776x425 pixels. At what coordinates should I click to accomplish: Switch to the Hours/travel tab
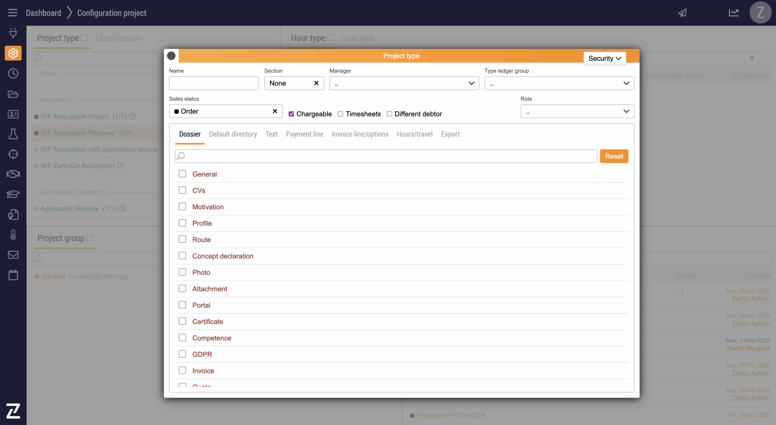point(414,134)
